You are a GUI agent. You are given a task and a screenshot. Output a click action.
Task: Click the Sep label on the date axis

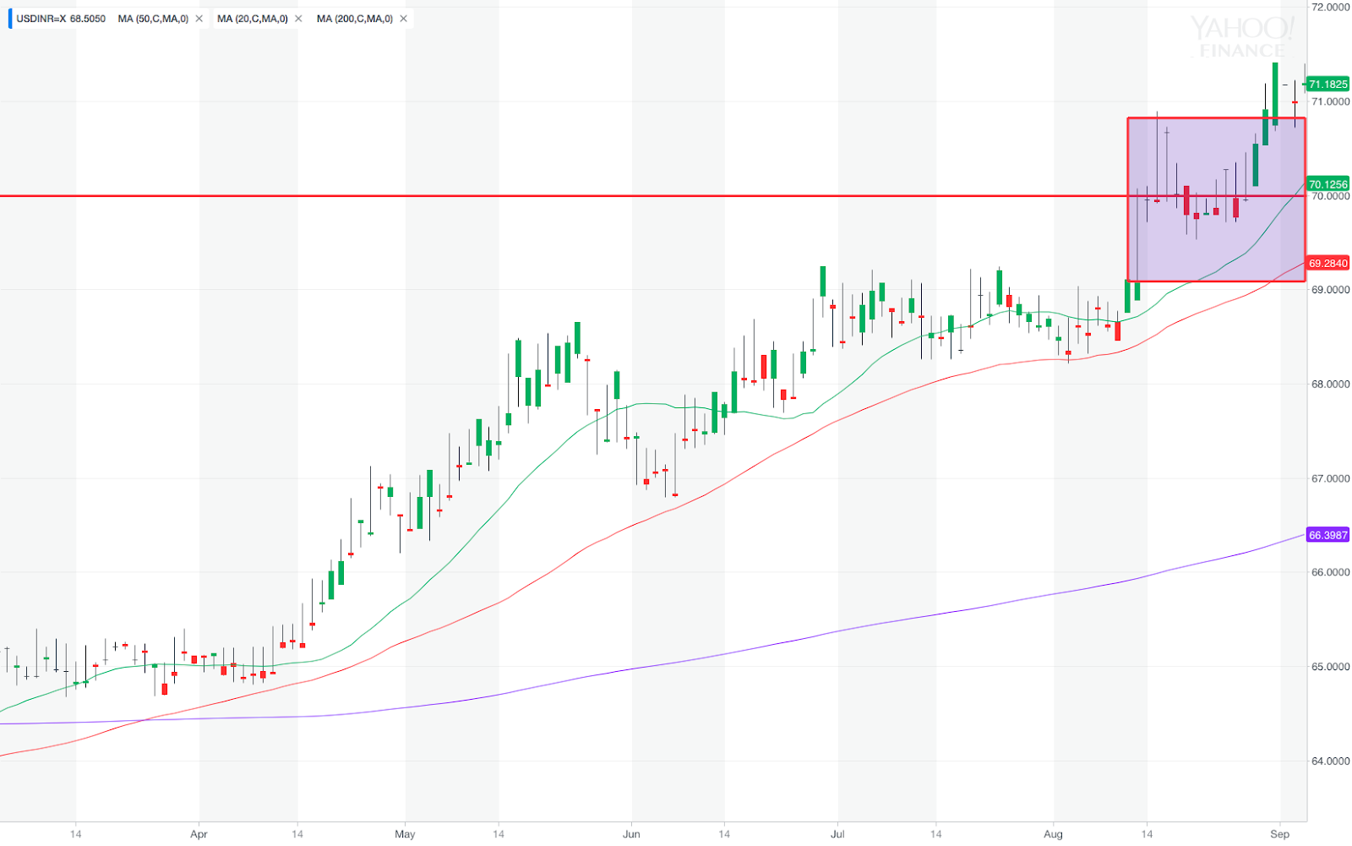[1280, 834]
